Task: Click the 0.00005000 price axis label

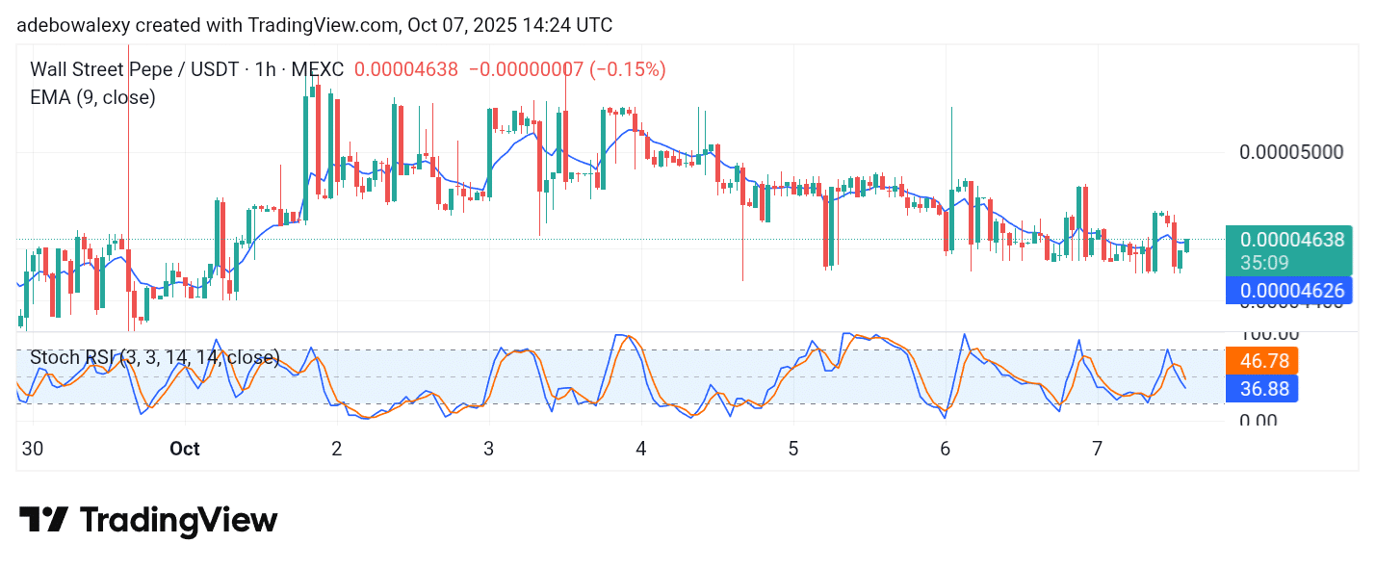Action: (x=1290, y=152)
